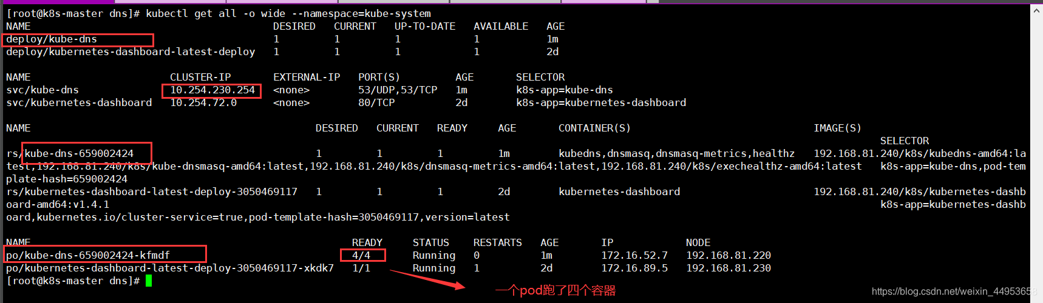Select cluster IP '10.254.72.0'
This screenshot has width=1043, height=303.
pos(203,102)
